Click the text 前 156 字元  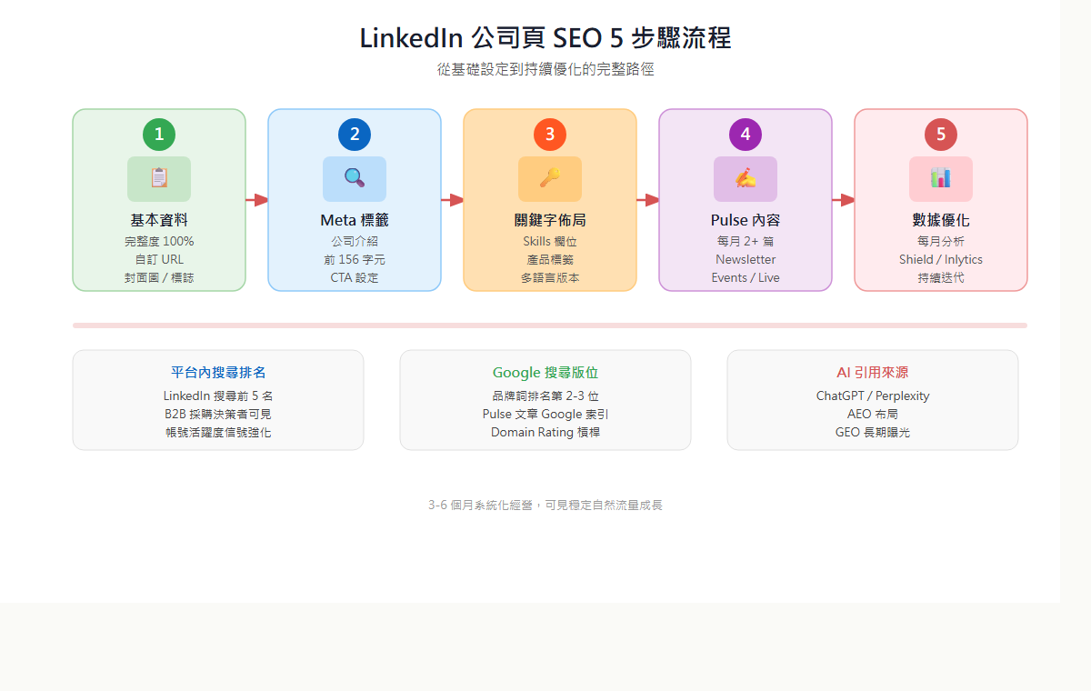point(355,259)
